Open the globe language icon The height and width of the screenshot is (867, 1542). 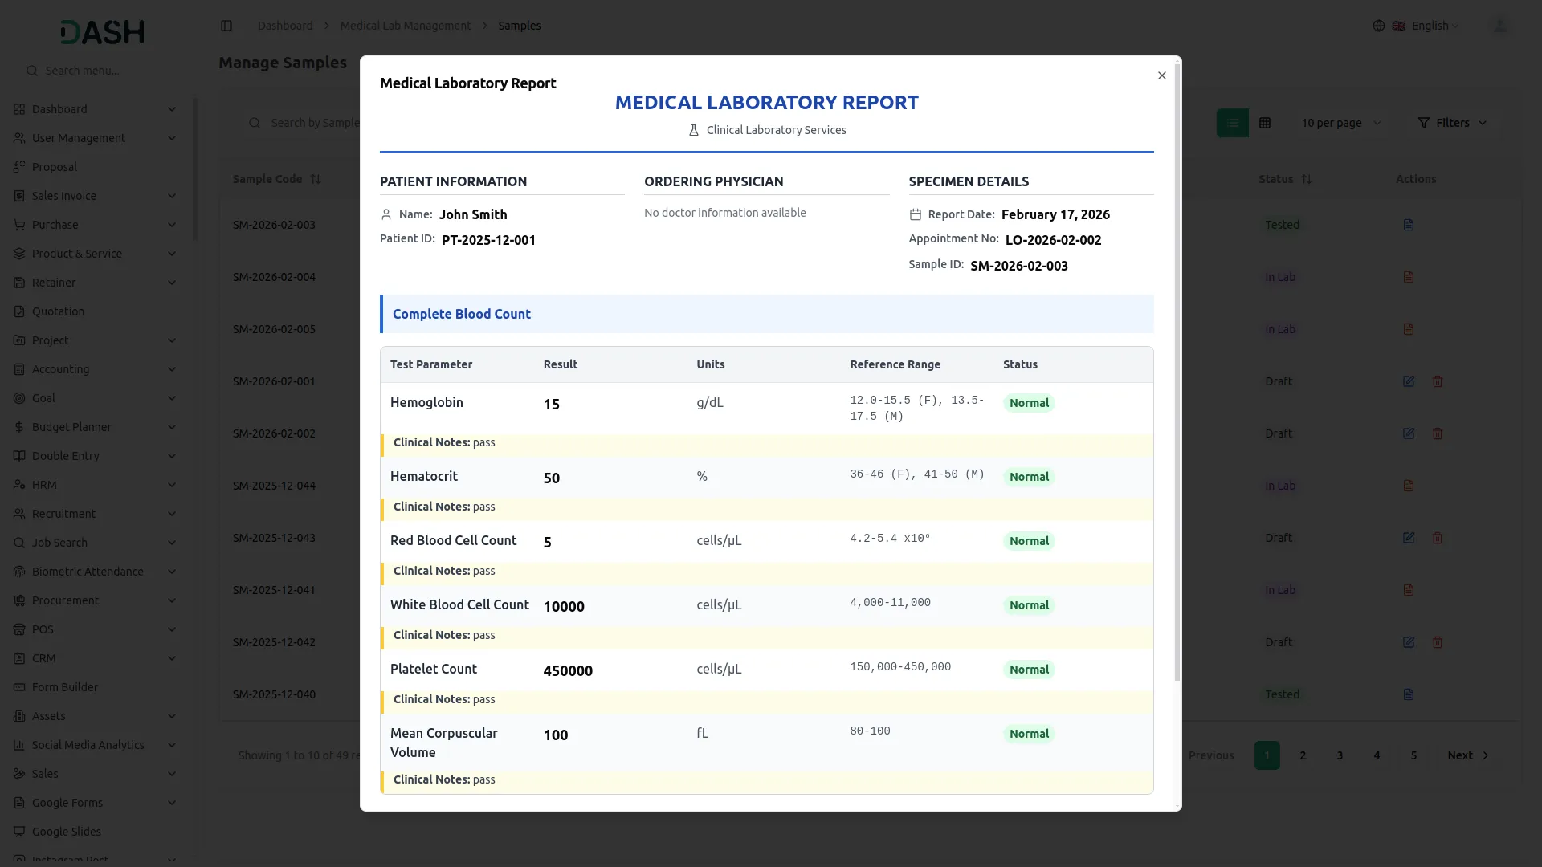[x=1379, y=25]
